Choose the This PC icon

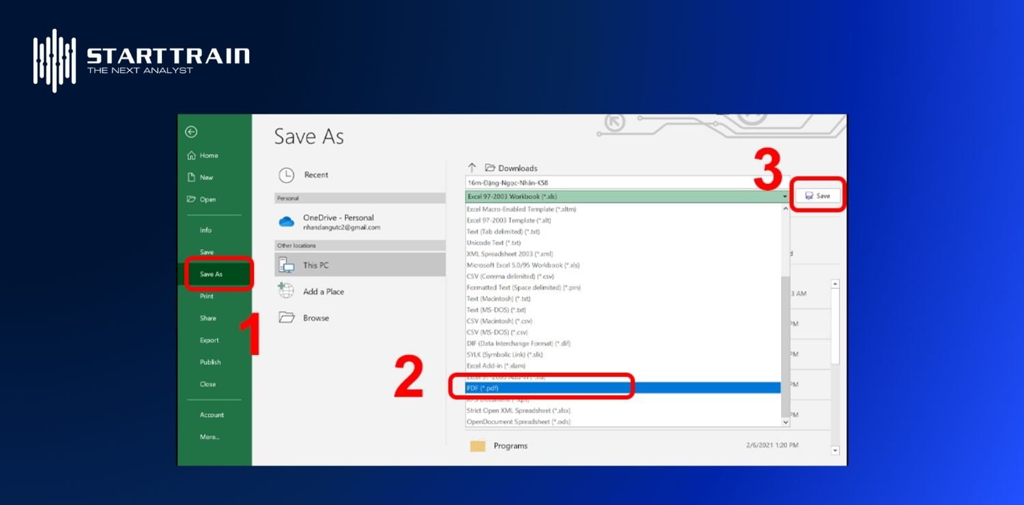[286, 265]
